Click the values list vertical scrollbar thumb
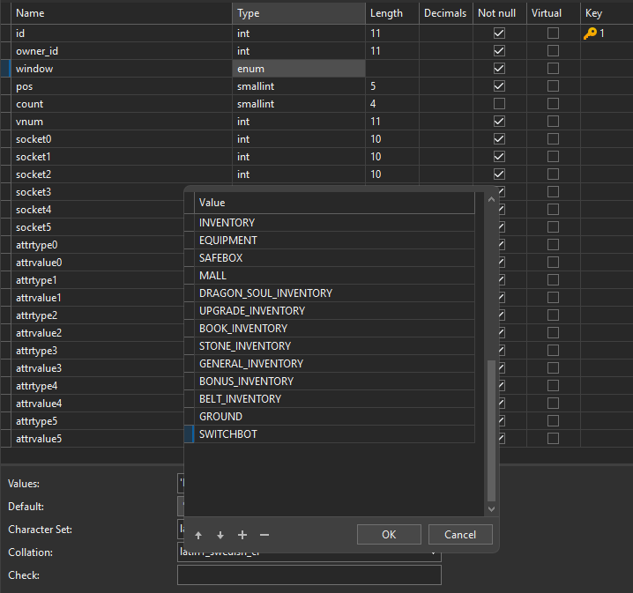 click(x=491, y=430)
